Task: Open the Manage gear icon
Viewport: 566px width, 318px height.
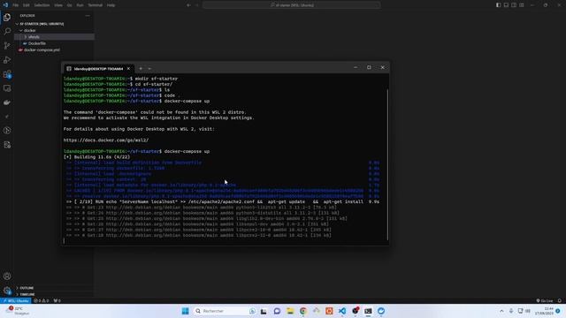Action: point(7,291)
